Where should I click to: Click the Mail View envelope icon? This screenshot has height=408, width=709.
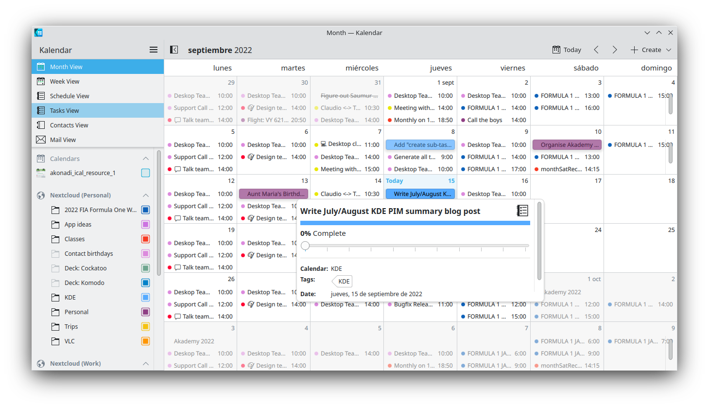41,140
